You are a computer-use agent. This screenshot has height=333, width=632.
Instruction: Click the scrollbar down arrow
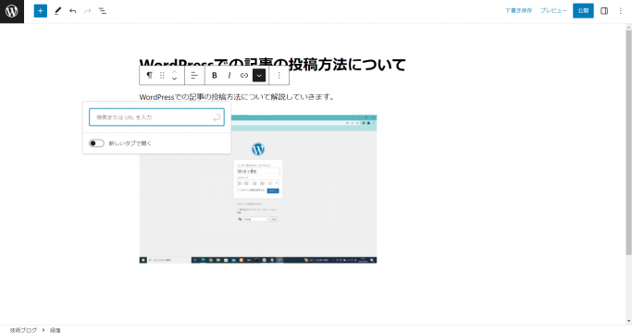[x=628, y=321]
